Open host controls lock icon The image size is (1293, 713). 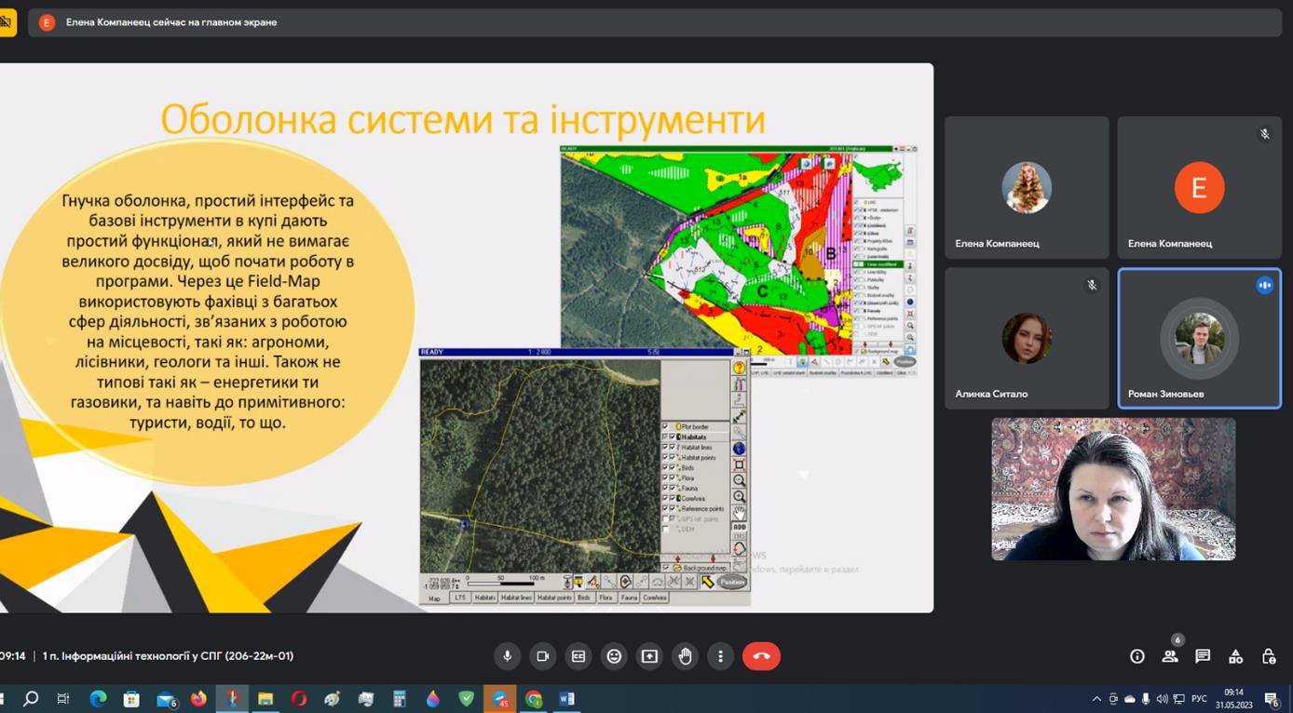pos(1268,656)
